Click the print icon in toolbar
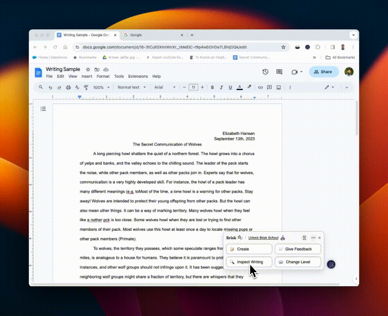 68,87
